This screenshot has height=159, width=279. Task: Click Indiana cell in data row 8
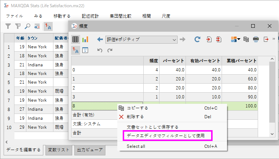point(40,109)
